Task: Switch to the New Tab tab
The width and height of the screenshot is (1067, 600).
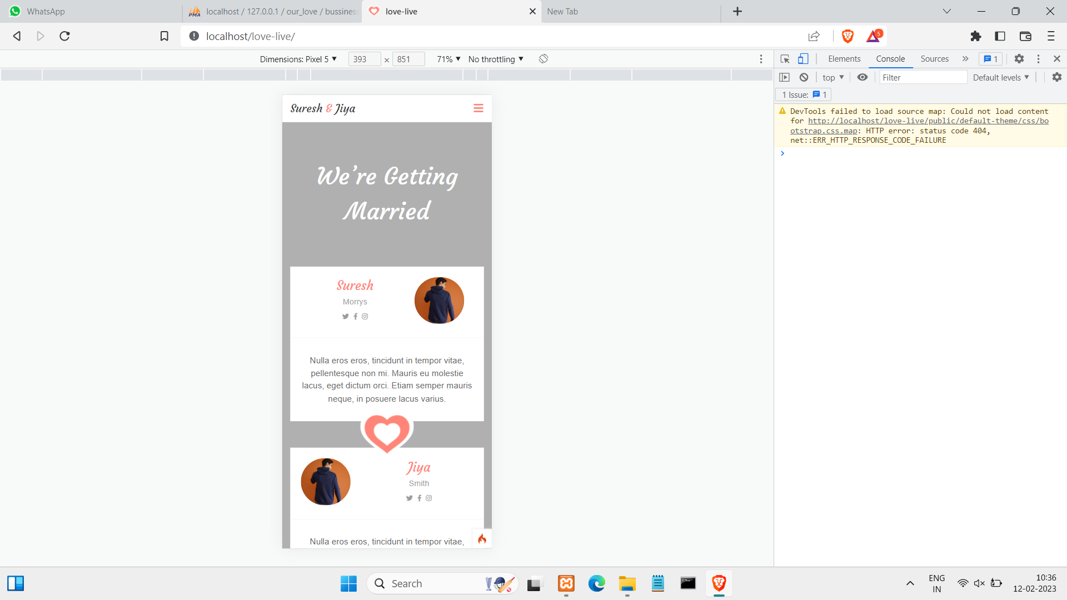Action: pos(631,12)
